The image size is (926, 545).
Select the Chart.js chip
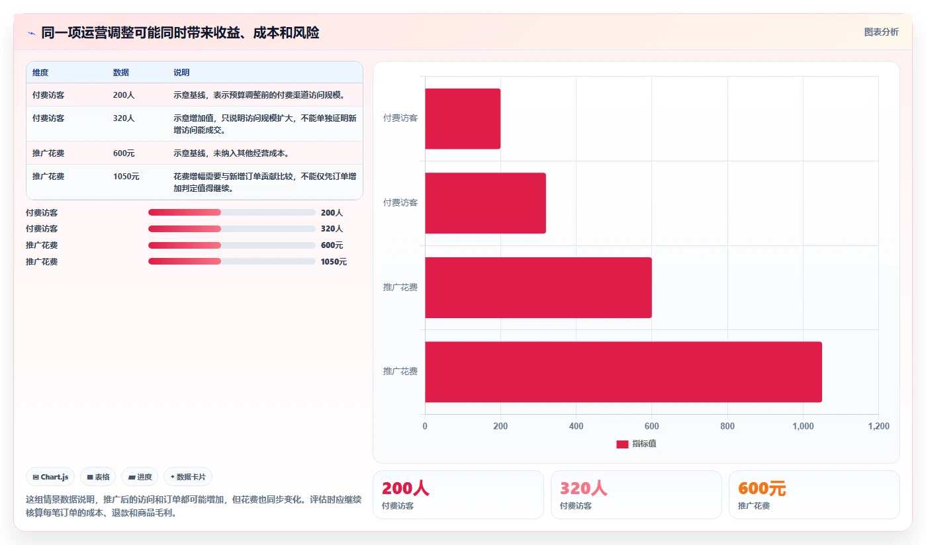pyautogui.click(x=50, y=477)
